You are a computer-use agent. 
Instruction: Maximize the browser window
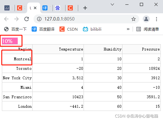pyautogui.click(x=141, y=4)
